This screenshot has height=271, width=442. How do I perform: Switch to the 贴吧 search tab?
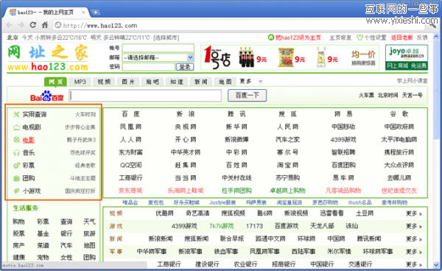[x=152, y=82]
